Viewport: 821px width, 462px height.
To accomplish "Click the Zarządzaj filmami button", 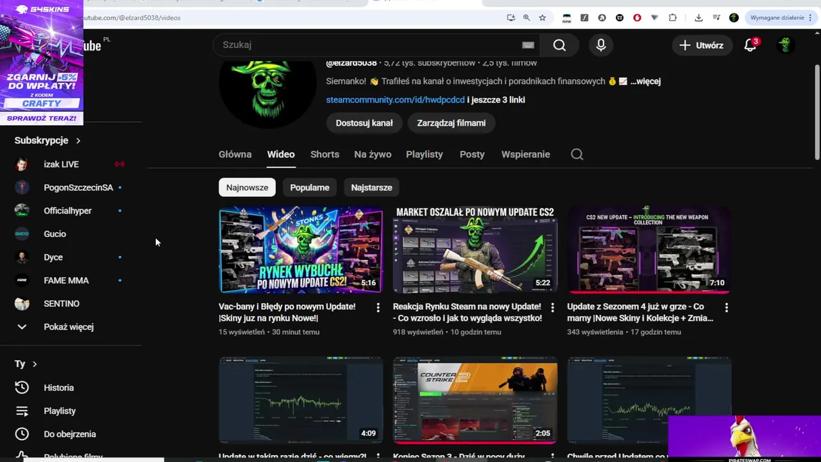I will point(452,123).
